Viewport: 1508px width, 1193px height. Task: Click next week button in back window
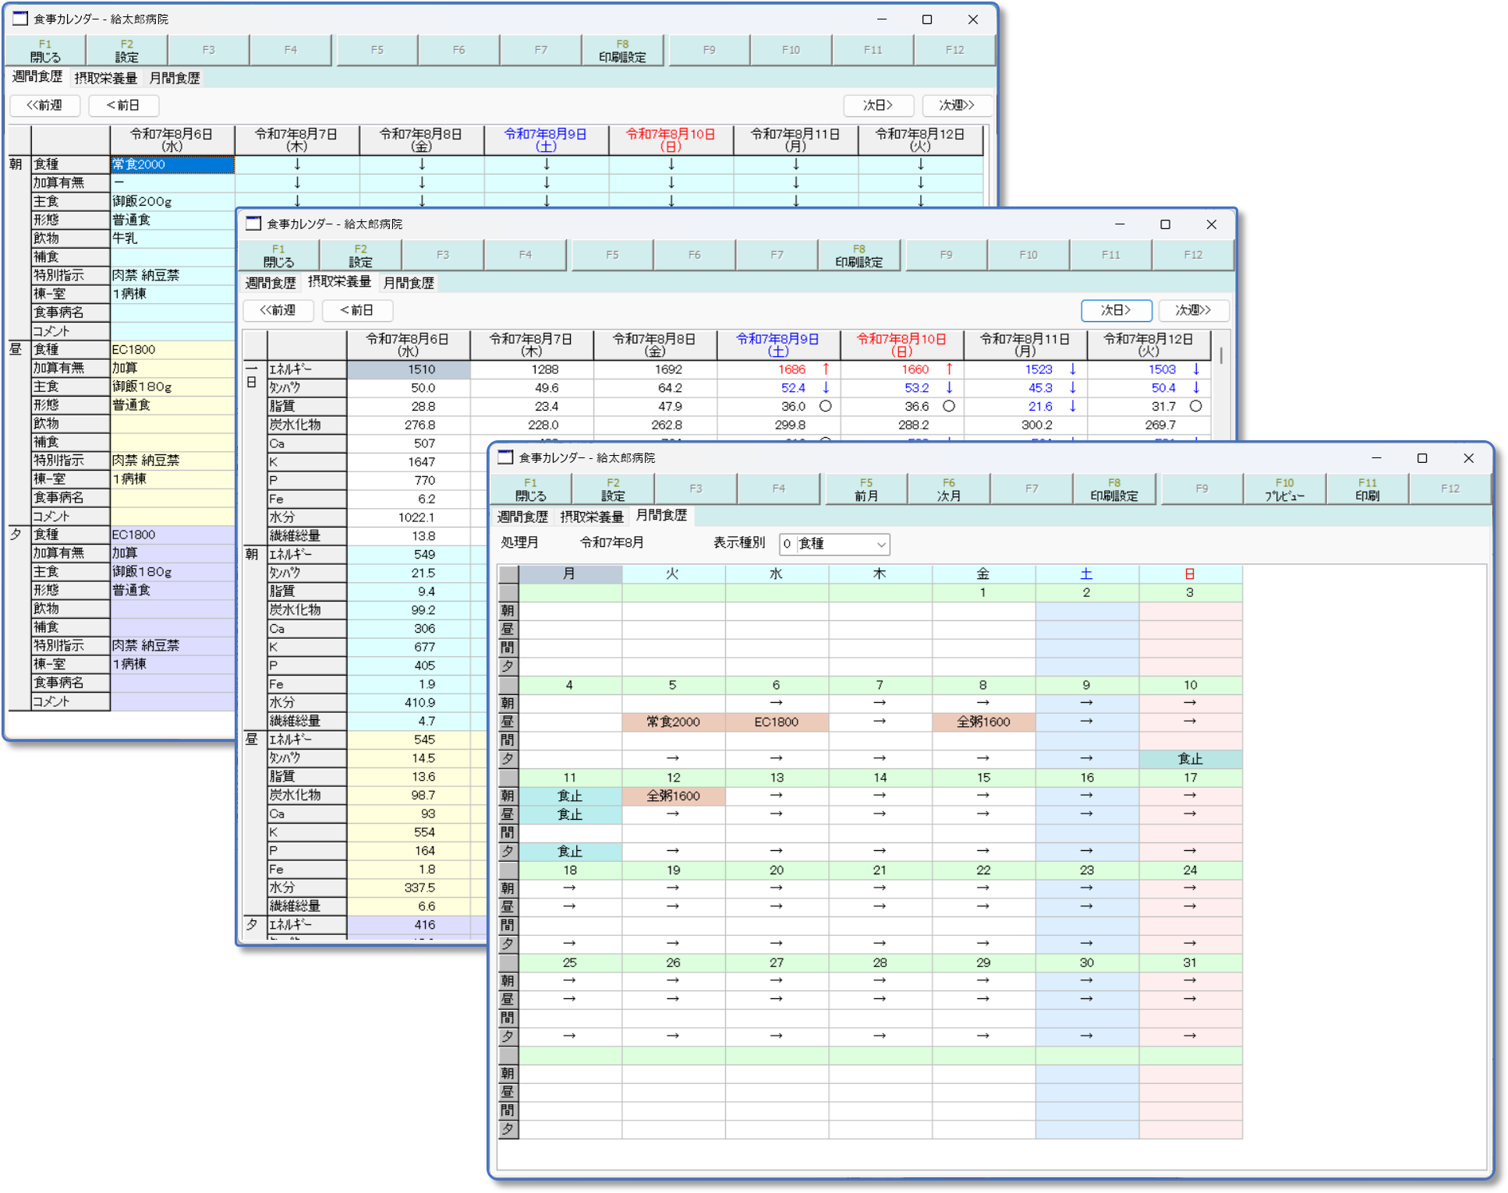click(x=956, y=105)
